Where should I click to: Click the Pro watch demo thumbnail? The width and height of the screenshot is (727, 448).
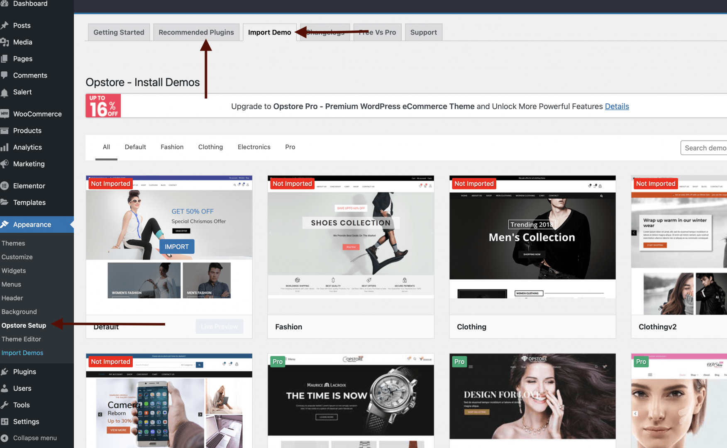(351, 401)
